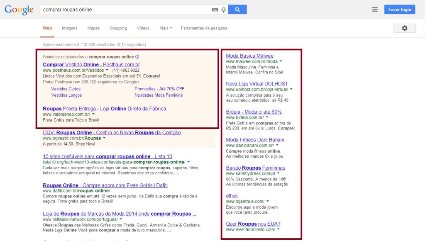The height and width of the screenshot is (241, 425).
Task: Open Promoções - Até 70% OFF sitelink
Action: pyautogui.click(x=159, y=89)
